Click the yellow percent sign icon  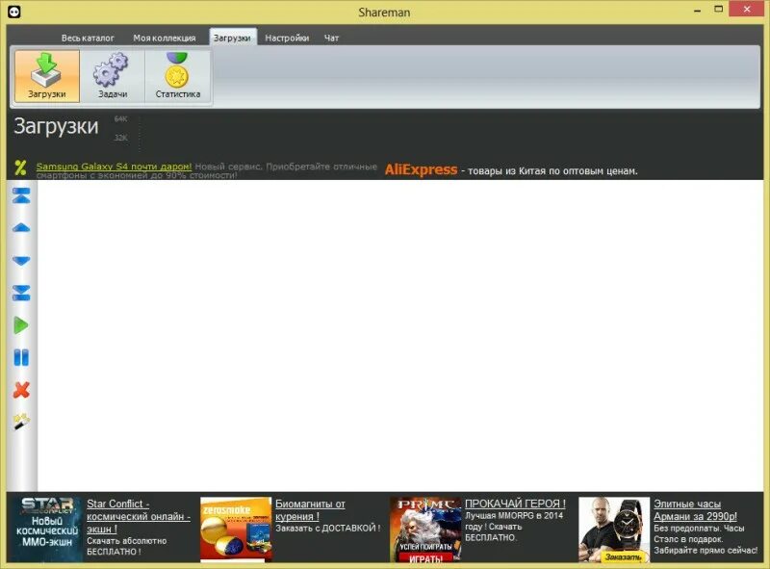click(x=20, y=168)
